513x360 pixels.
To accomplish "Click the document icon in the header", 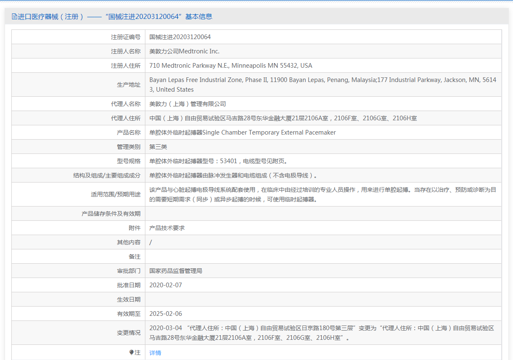I will pyautogui.click(x=14, y=17).
